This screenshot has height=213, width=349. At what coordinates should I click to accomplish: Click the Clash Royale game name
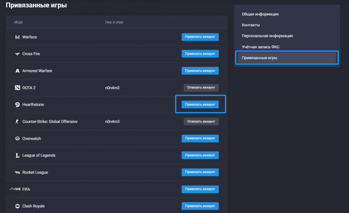tap(34, 206)
